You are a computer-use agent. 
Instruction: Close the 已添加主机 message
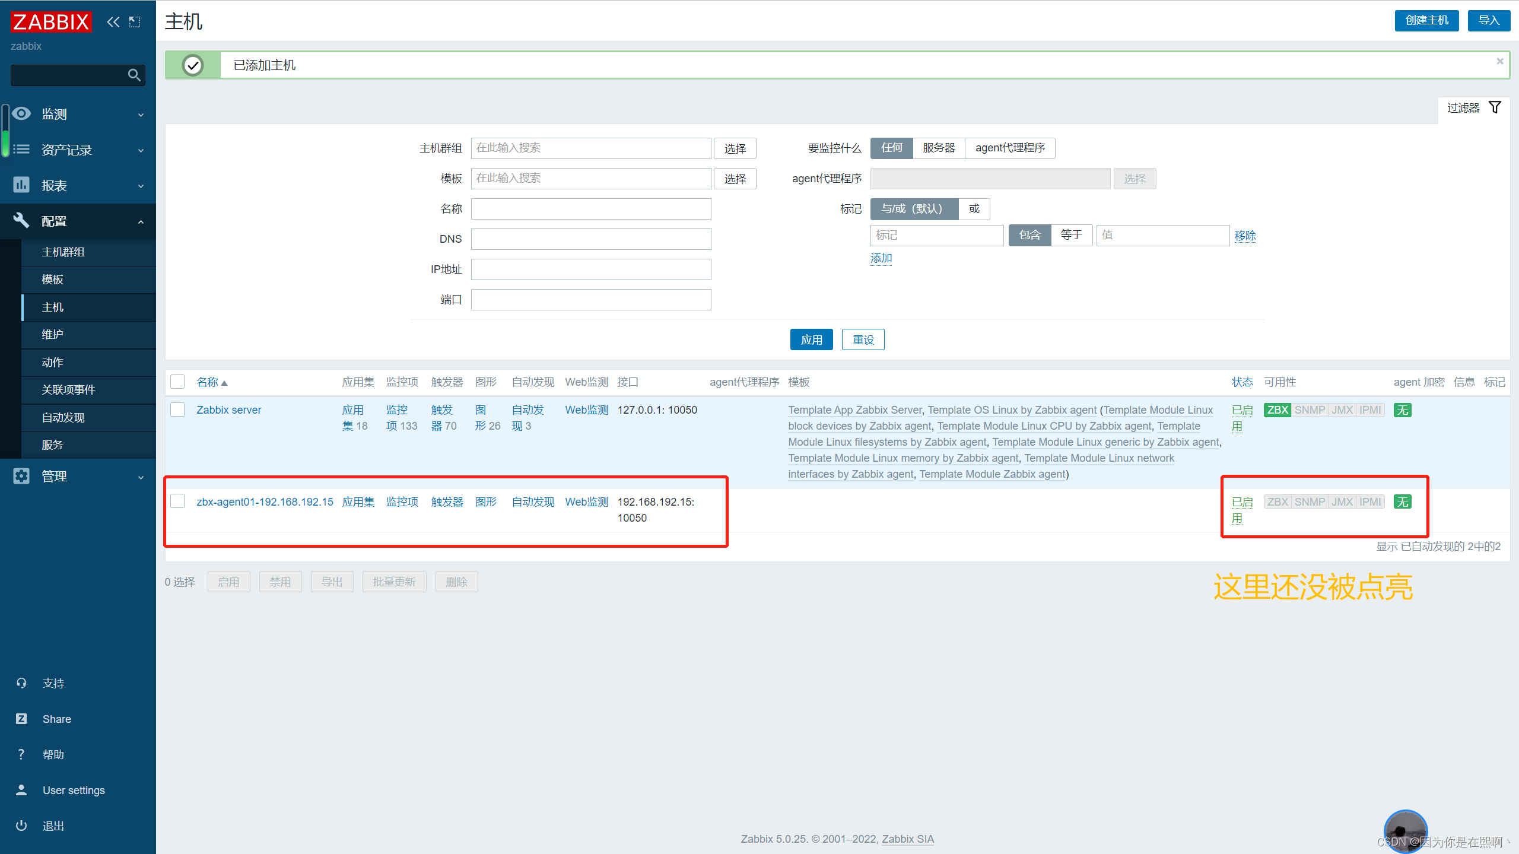[1500, 61]
